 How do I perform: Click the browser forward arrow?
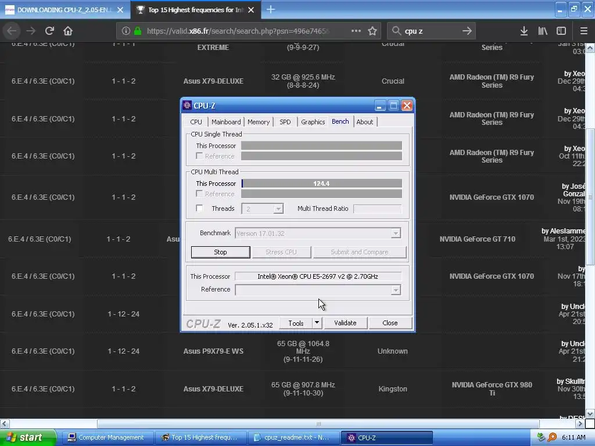pos(31,31)
